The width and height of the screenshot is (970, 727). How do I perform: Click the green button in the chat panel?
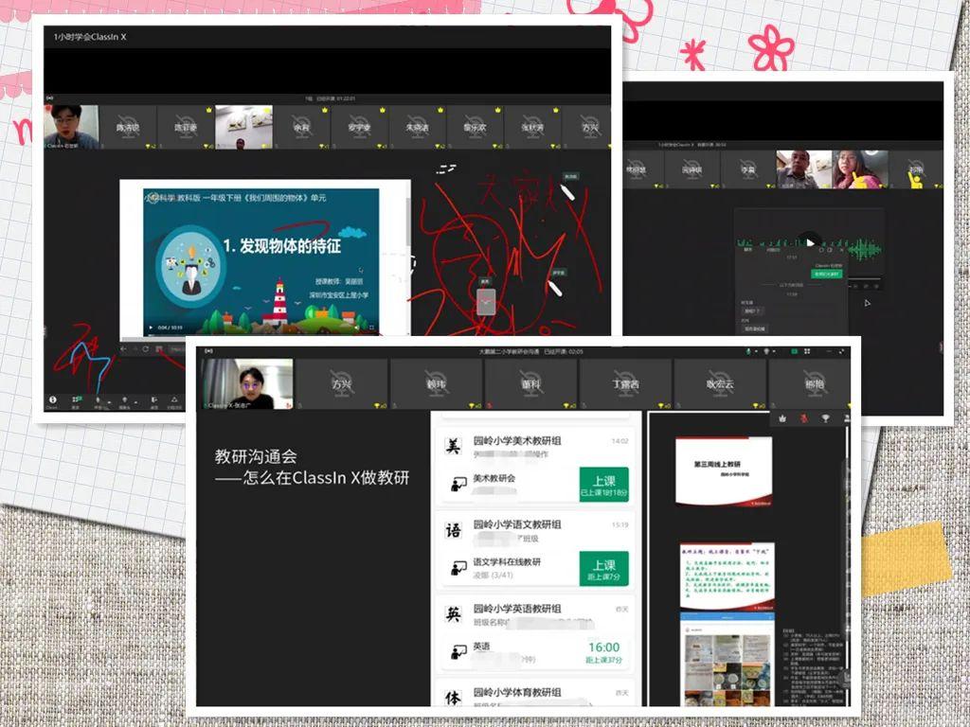(826, 275)
